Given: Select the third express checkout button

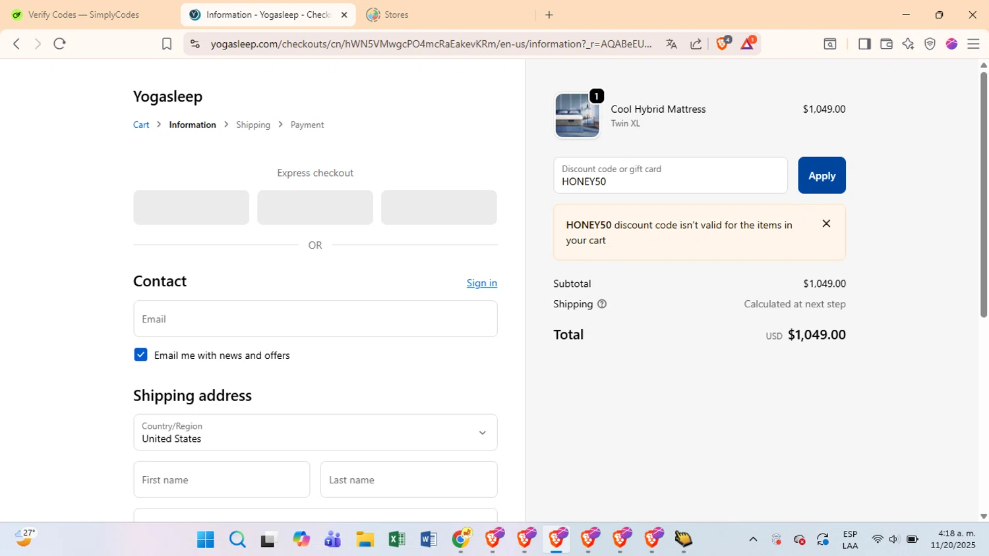Looking at the screenshot, I should pos(439,207).
